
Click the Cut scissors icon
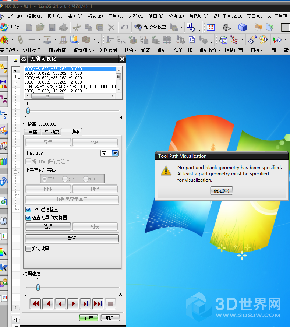tap(77, 27)
